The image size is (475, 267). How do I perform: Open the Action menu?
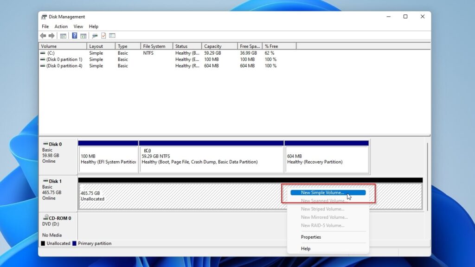[61, 26]
